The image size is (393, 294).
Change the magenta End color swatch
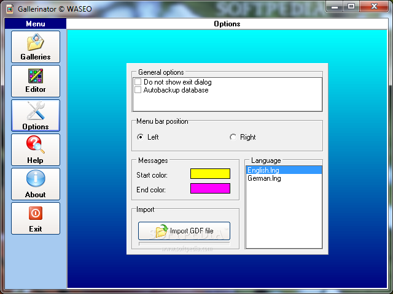click(x=210, y=188)
